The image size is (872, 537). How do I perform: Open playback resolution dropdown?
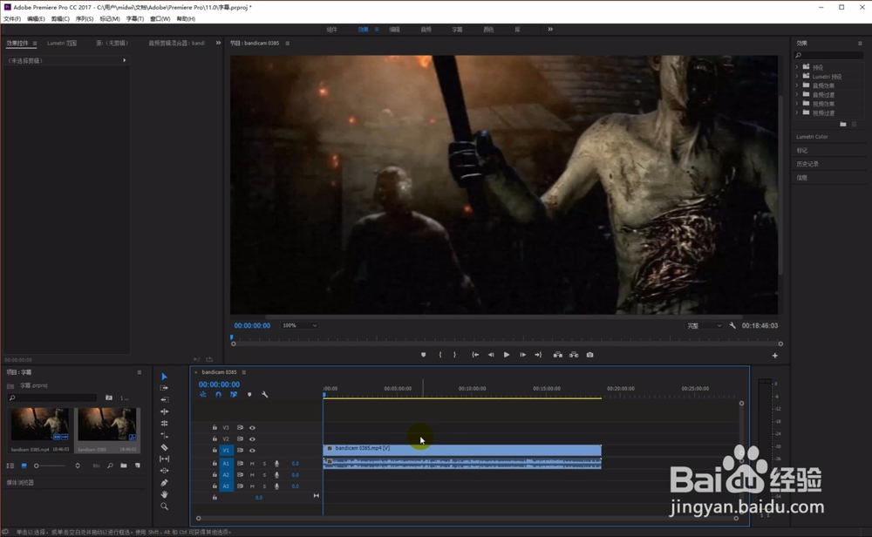click(704, 326)
